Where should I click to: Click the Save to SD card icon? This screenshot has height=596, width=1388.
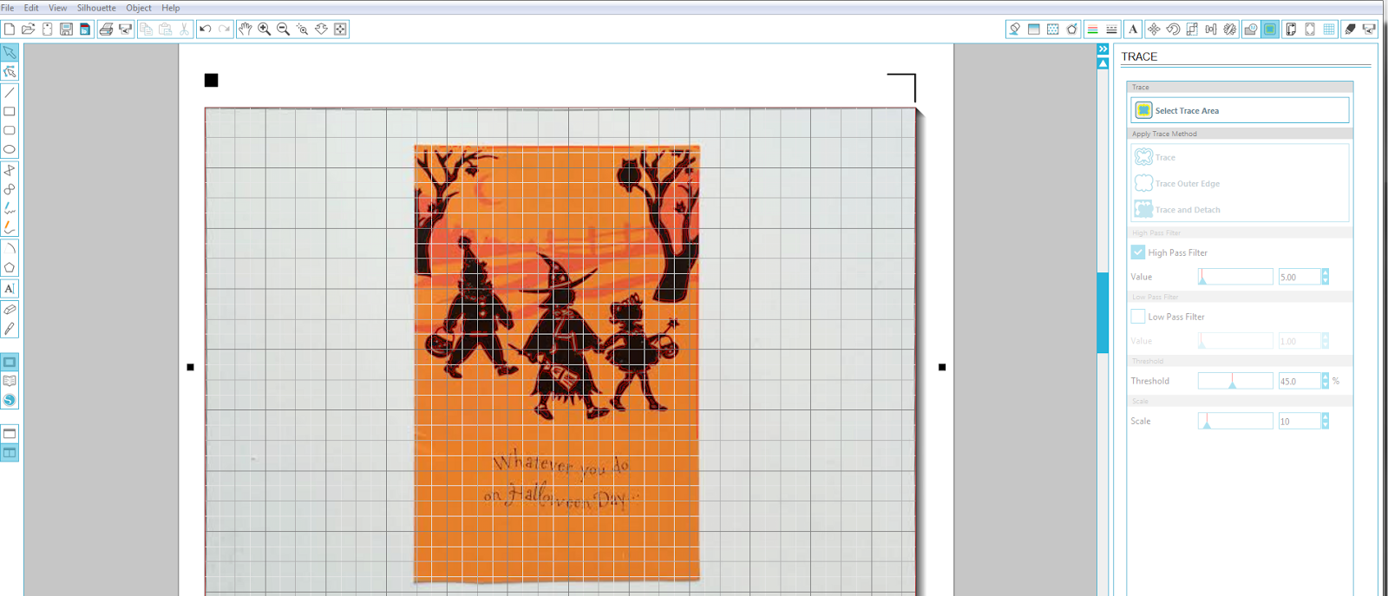coord(85,29)
